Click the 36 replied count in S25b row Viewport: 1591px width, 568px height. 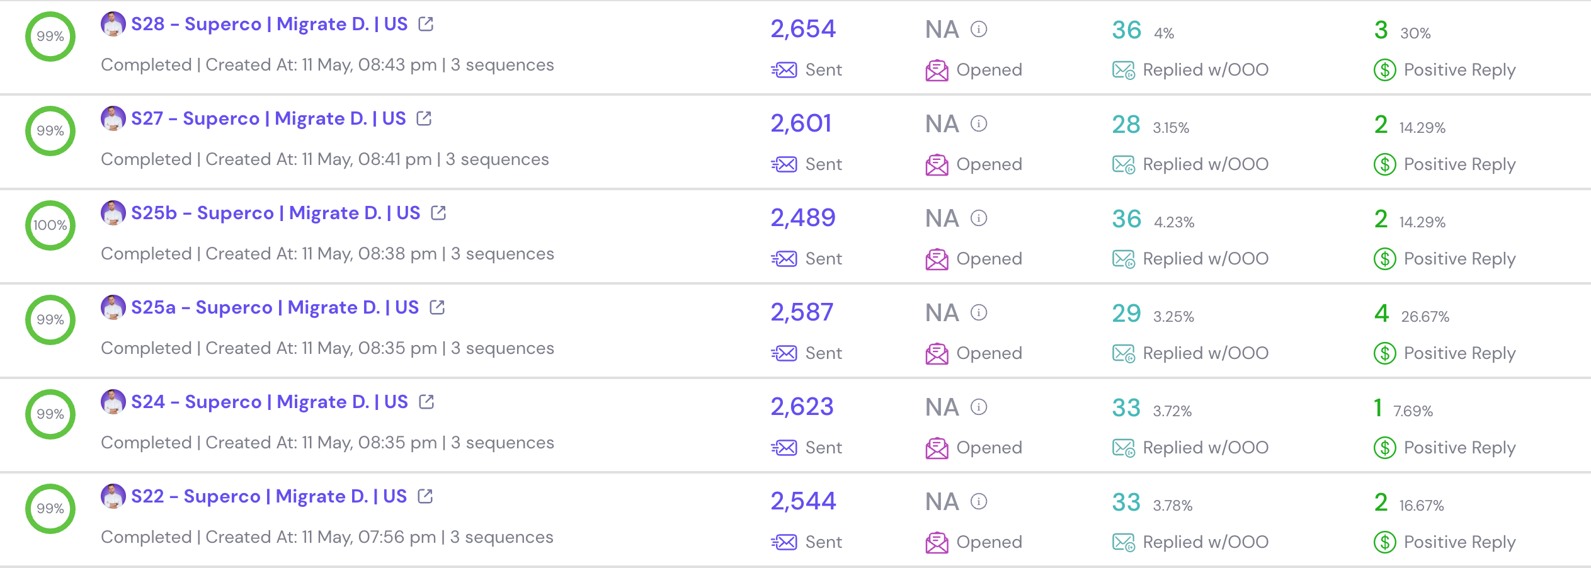tap(1127, 219)
